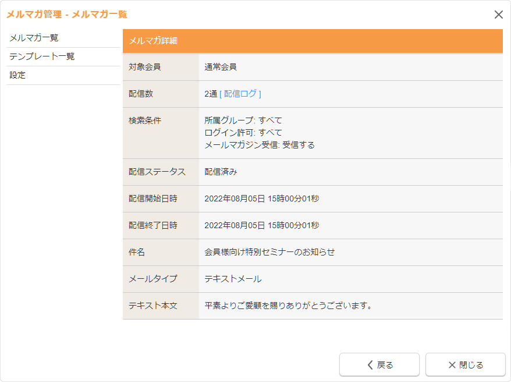
Task: Close the dialog with the X icon
Action: click(498, 15)
